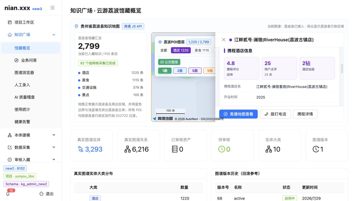Go to 人工录入

[x=31, y=85]
